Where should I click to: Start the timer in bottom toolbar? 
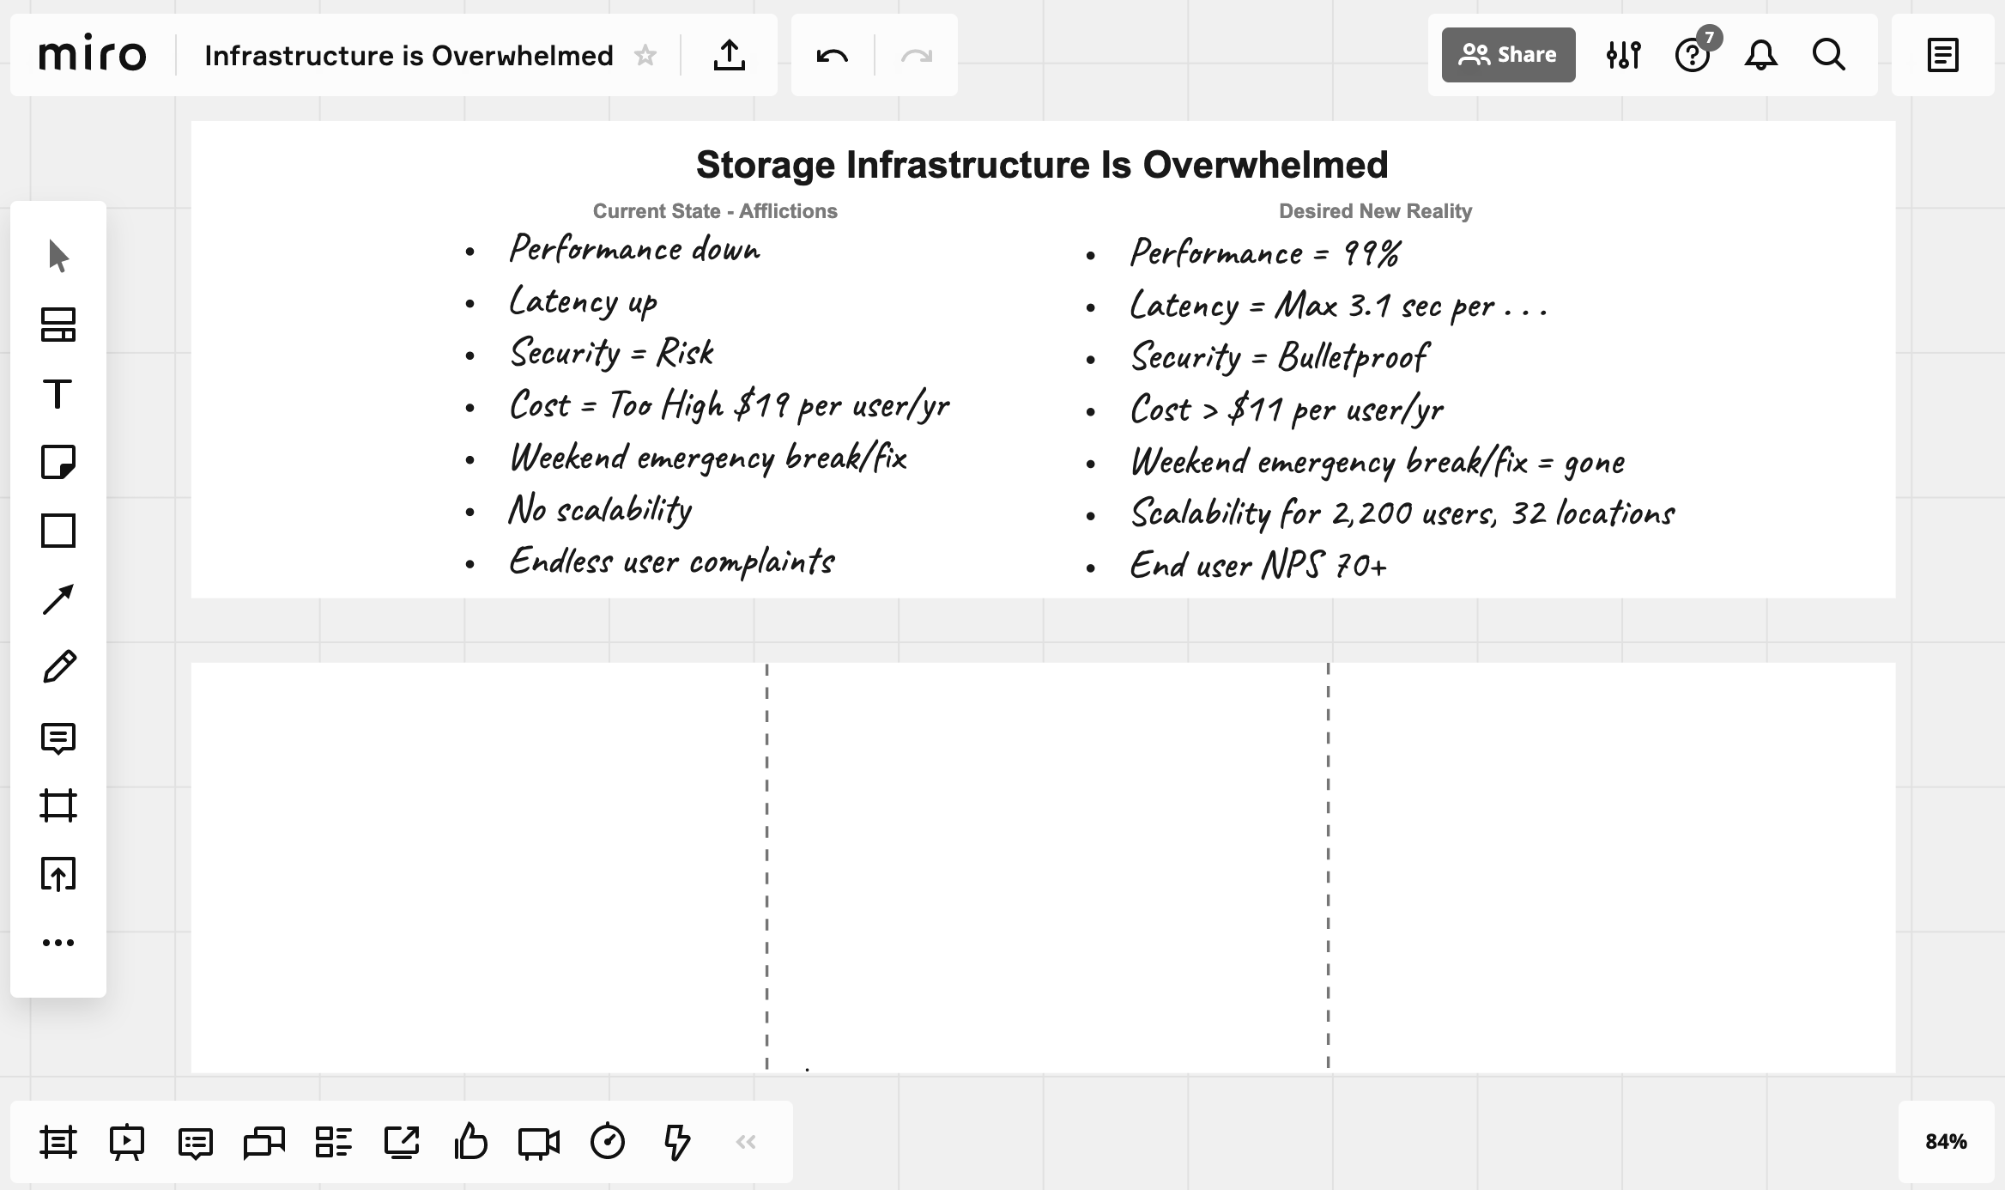click(608, 1142)
